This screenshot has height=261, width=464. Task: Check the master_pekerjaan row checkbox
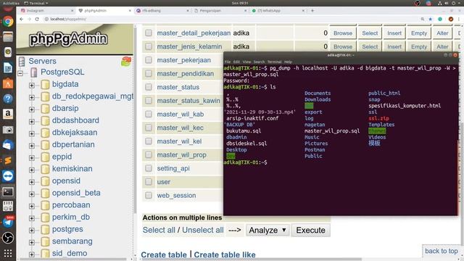click(149, 60)
